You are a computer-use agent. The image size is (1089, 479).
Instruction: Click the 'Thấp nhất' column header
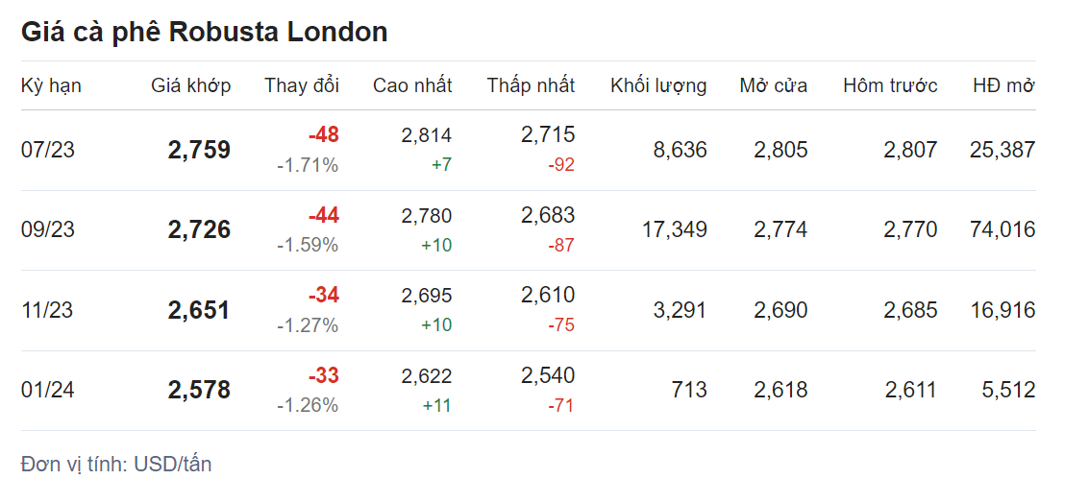[x=531, y=85]
